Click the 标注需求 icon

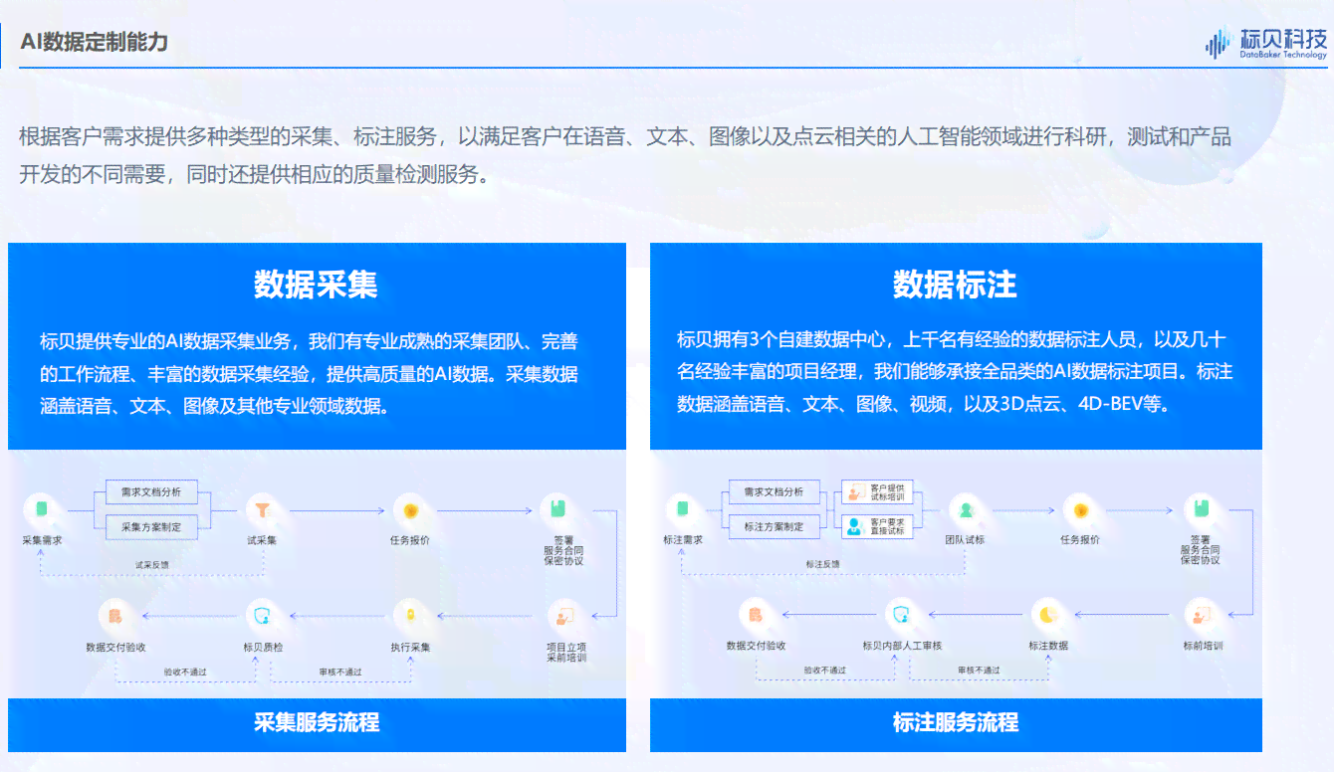682,509
